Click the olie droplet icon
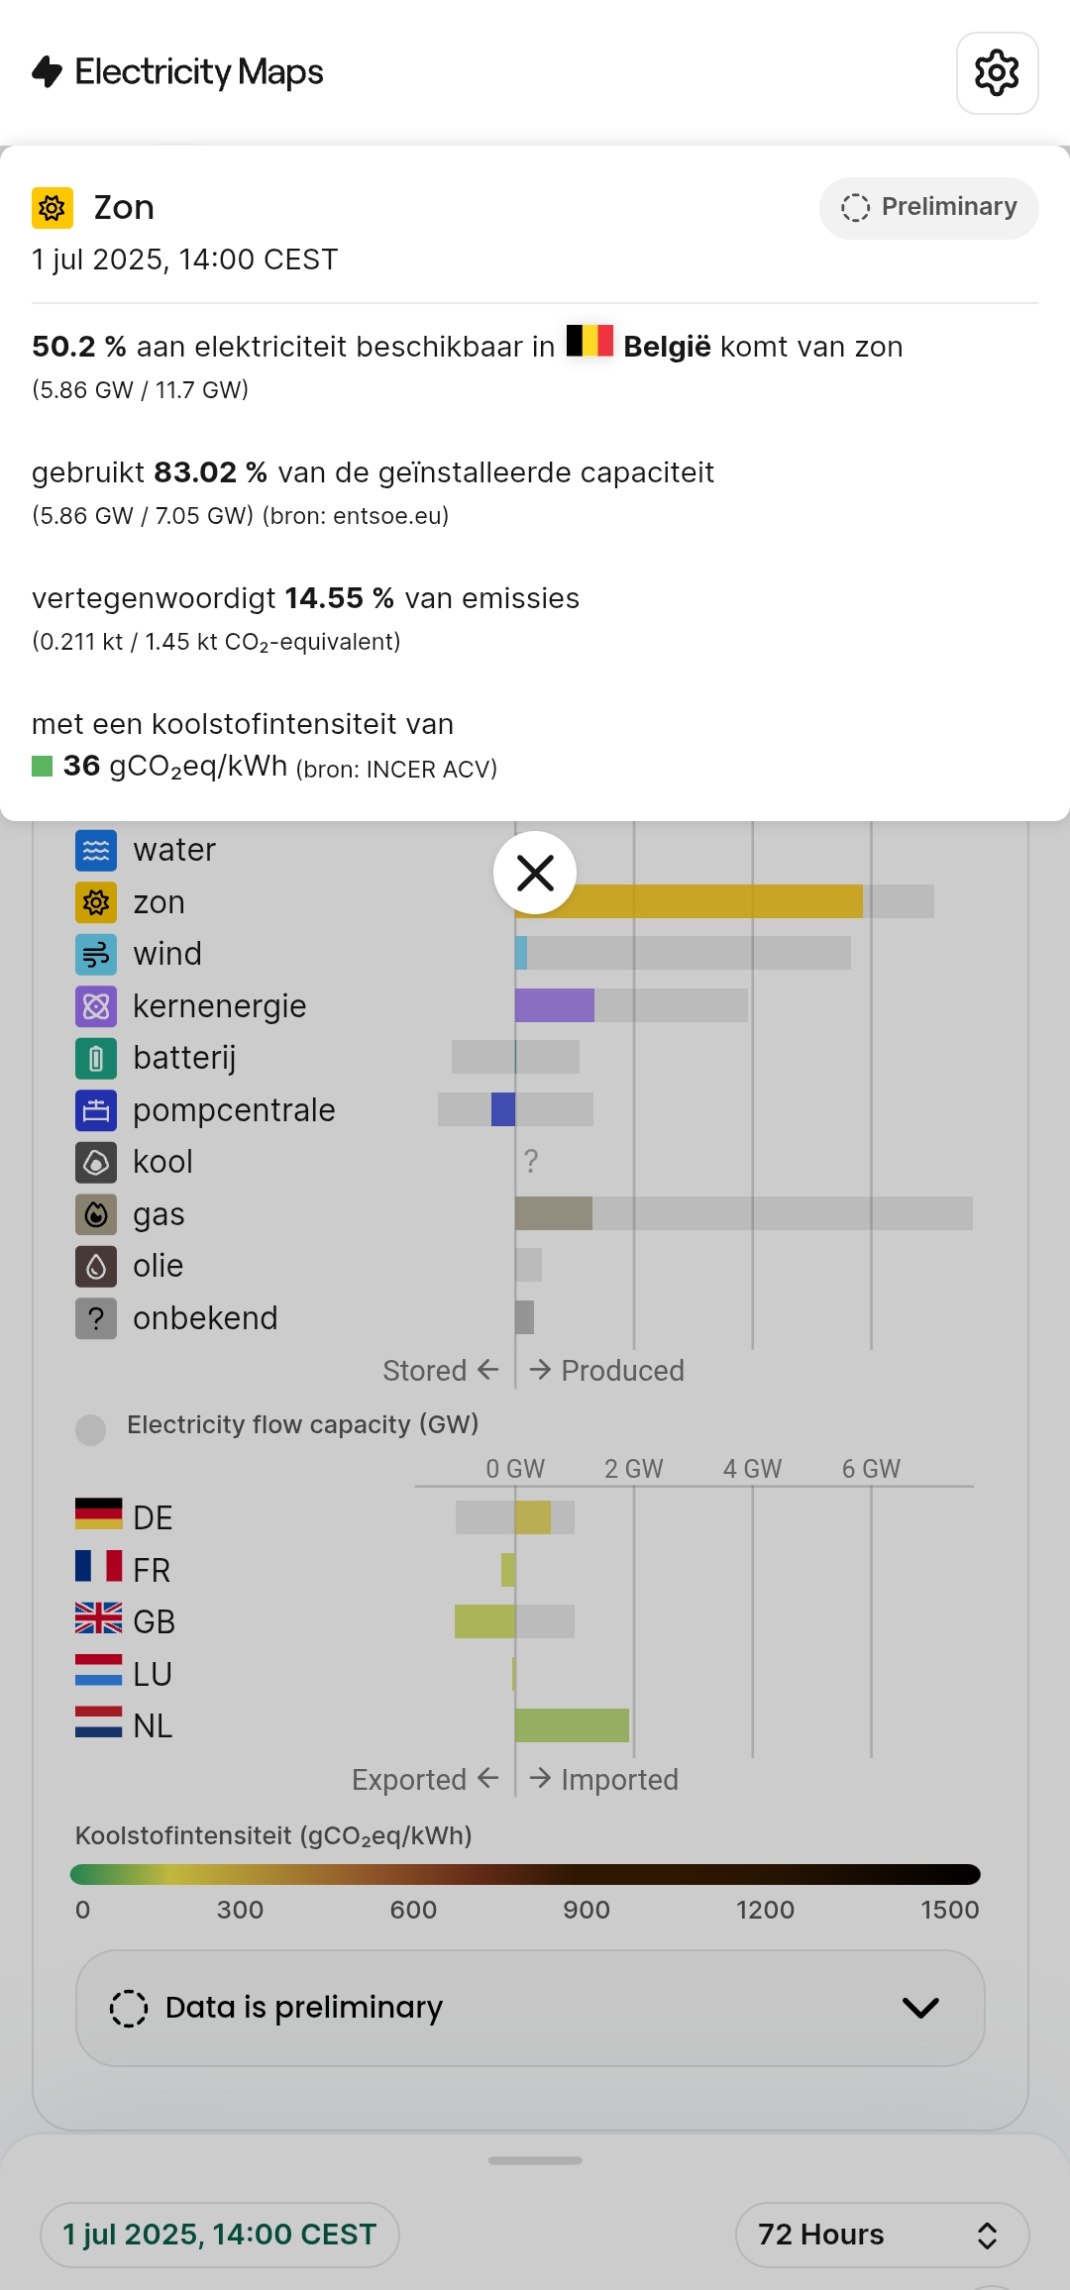Screen dimensions: 1070x2290 pos(96,1266)
